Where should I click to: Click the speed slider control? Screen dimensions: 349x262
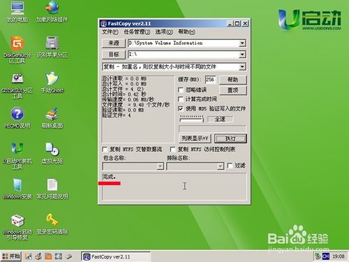pyautogui.click(x=191, y=119)
